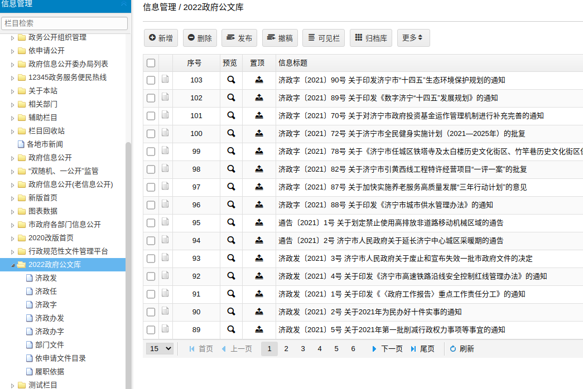Expand the 依申请公开 folder arrow
Image resolution: width=583 pixels, height=389 pixels.
click(12, 51)
